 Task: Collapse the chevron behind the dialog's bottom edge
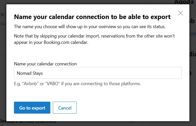click(x=131, y=122)
